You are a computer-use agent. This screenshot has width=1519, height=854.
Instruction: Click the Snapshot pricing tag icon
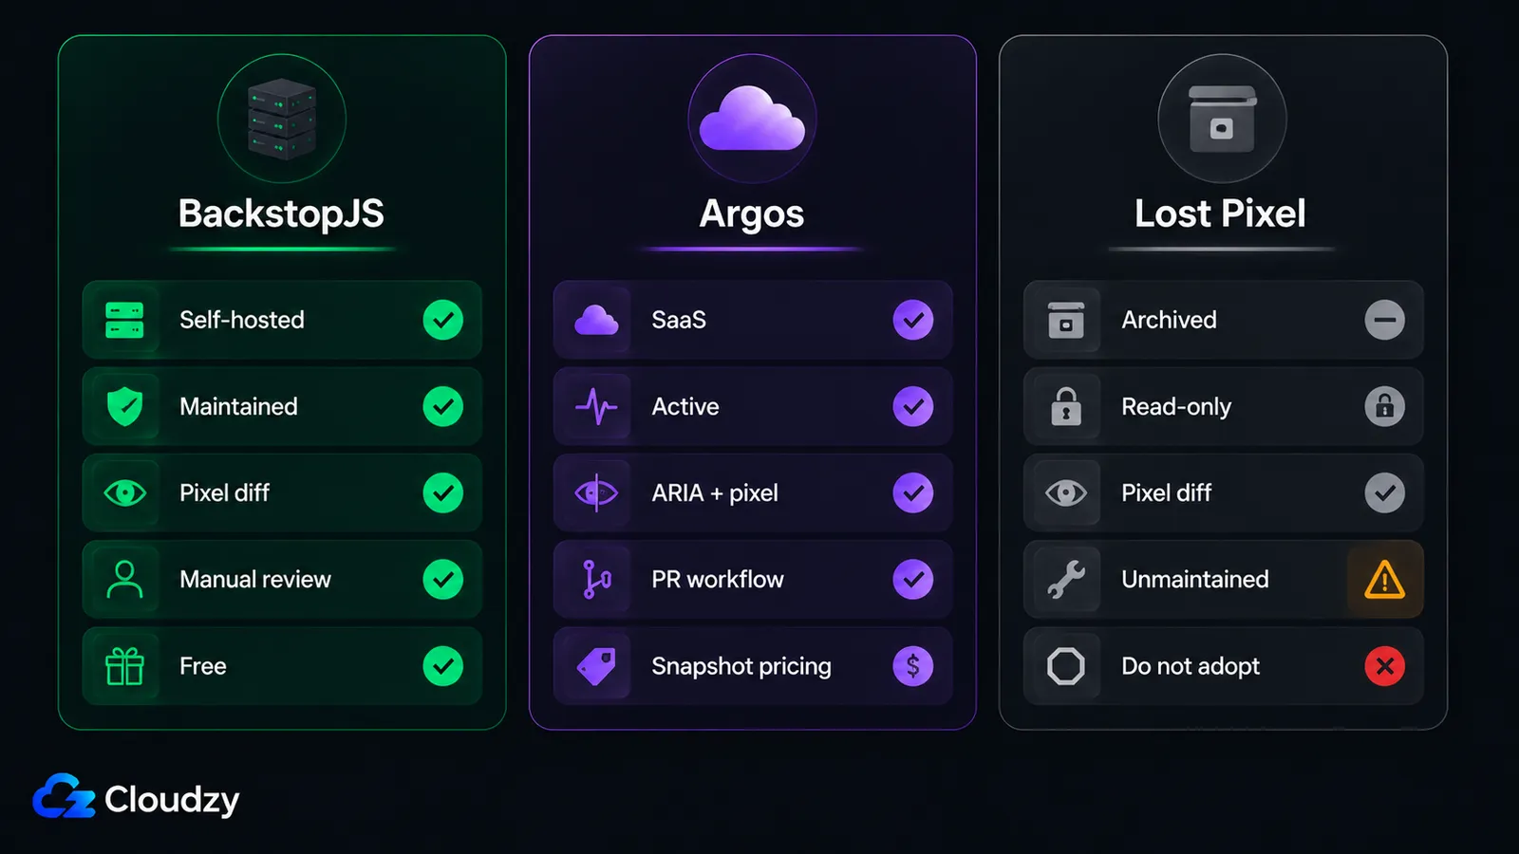(x=596, y=666)
